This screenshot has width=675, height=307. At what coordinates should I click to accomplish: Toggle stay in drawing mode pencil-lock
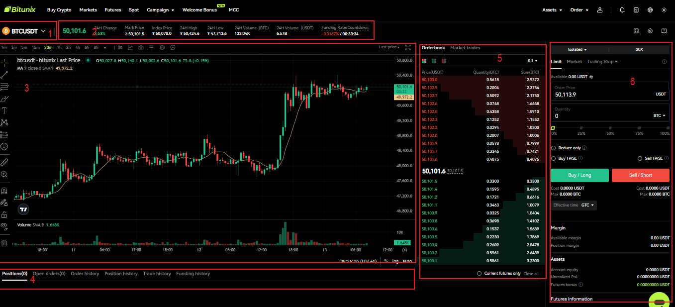point(4,203)
